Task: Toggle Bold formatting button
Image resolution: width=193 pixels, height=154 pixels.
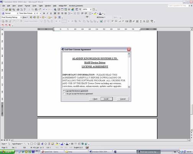Action: pyautogui.click(x=44, y=13)
